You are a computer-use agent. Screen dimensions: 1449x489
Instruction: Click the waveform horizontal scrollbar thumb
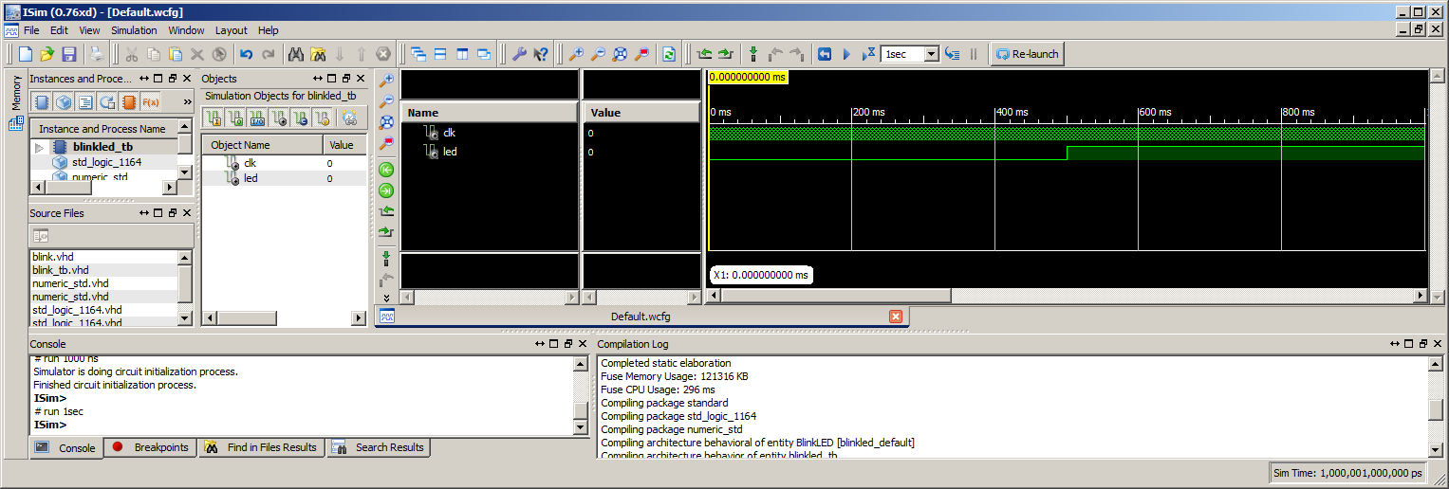tap(836, 296)
